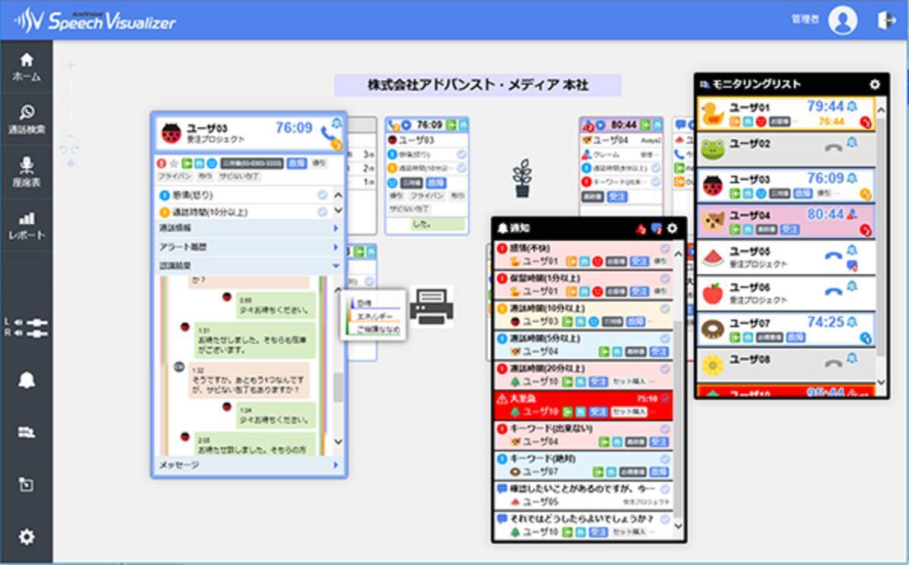Click the apple avatar of ユーザ06
Viewport: 909px width, 565px height.
click(712, 292)
